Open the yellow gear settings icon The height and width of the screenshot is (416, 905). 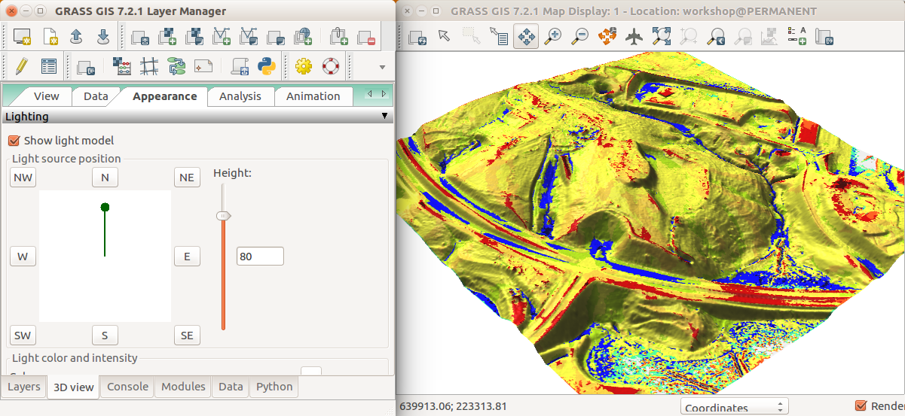pyautogui.click(x=304, y=66)
